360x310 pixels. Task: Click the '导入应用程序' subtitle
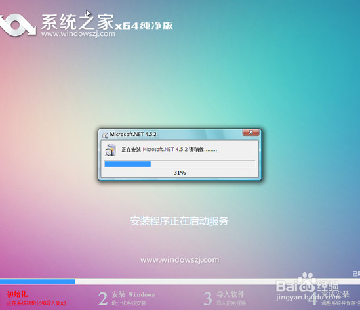(x=231, y=303)
